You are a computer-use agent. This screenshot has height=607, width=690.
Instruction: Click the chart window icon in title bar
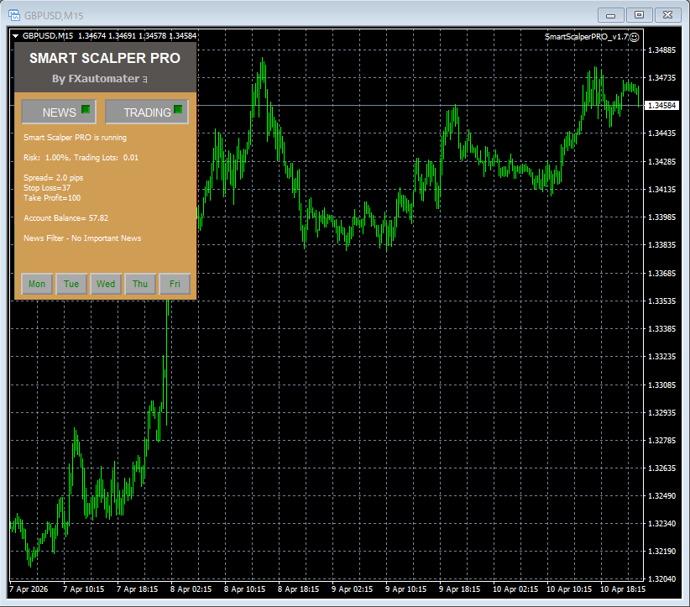coord(13,14)
